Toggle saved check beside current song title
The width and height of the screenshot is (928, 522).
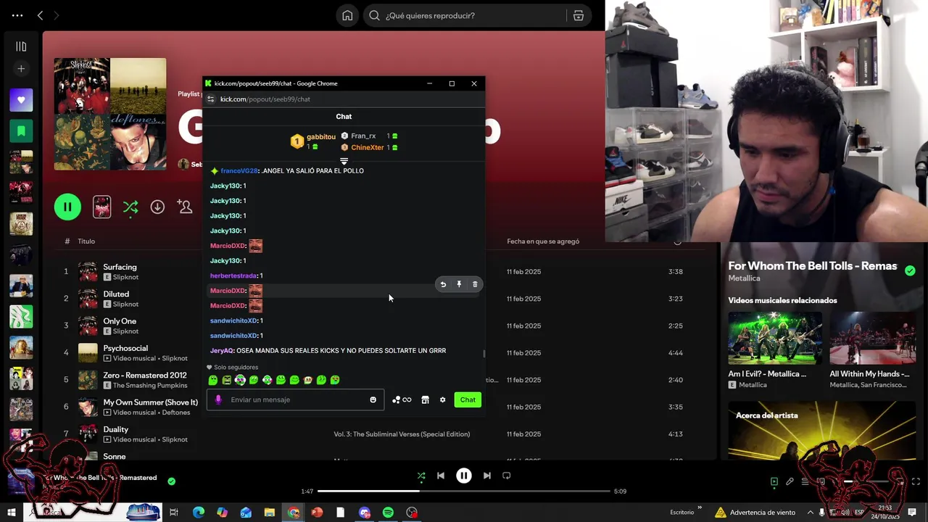[x=172, y=481]
